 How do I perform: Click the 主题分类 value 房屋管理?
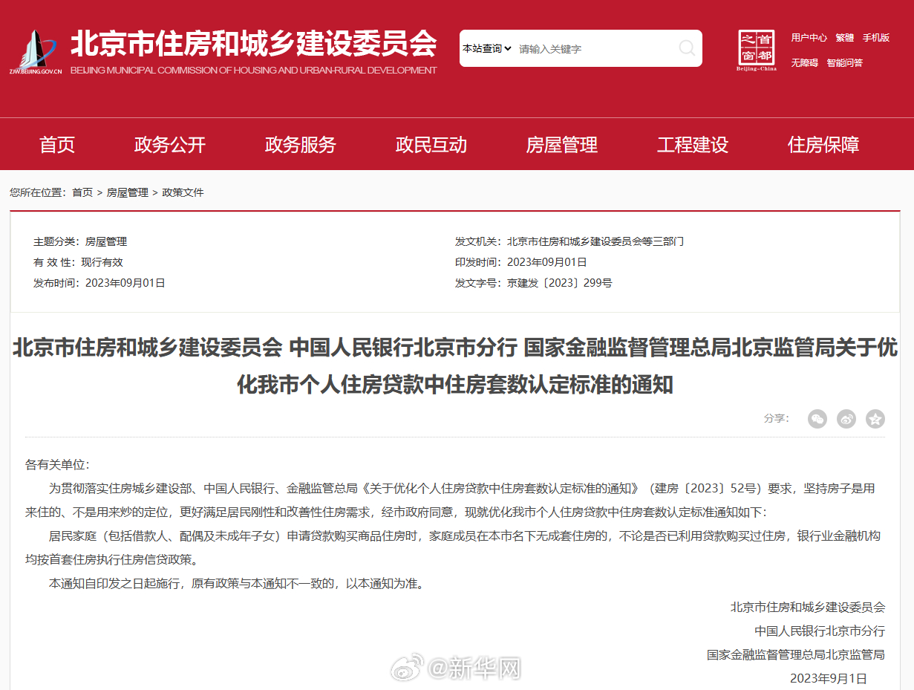[x=106, y=241]
